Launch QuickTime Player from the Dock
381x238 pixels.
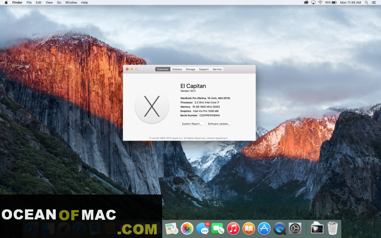pos(280,229)
